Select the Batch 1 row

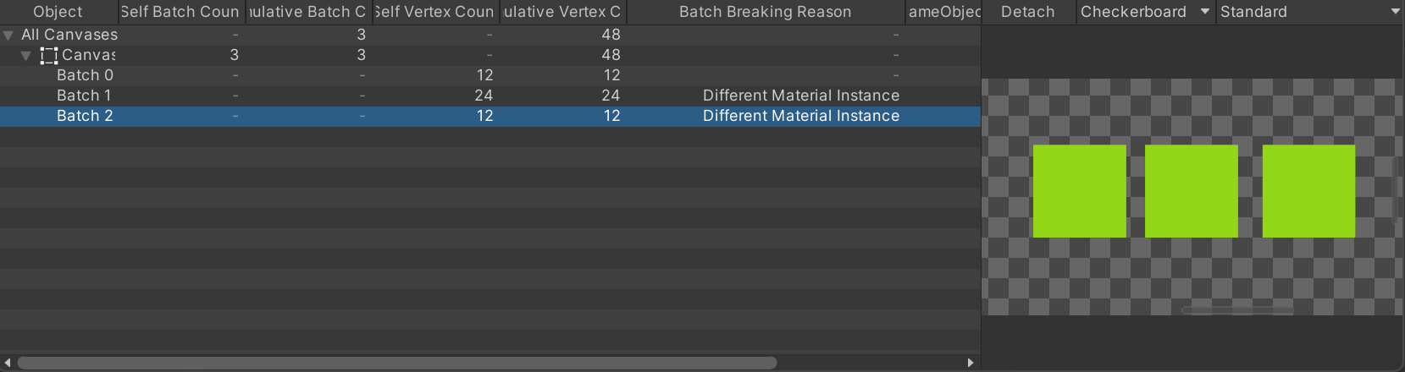(x=490, y=96)
